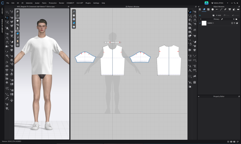The height and width of the screenshot is (144, 241).
Task: Toggle textured surface display in 3D window
Action: (x=18, y=33)
